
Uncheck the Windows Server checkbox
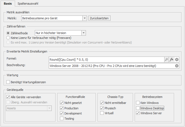[138, 113]
